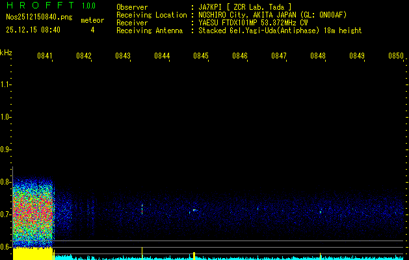
Task: Click the kHz axis unit label
Action: 6,53
